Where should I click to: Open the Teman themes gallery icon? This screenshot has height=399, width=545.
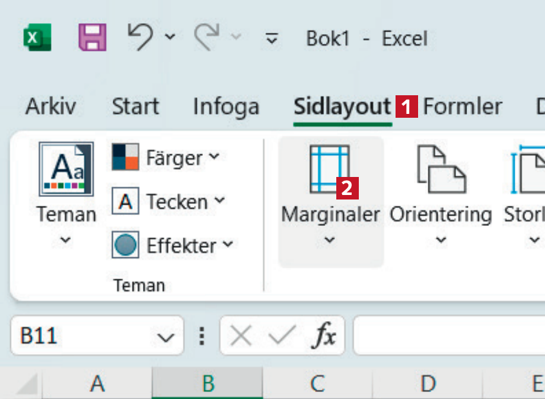[66, 169]
